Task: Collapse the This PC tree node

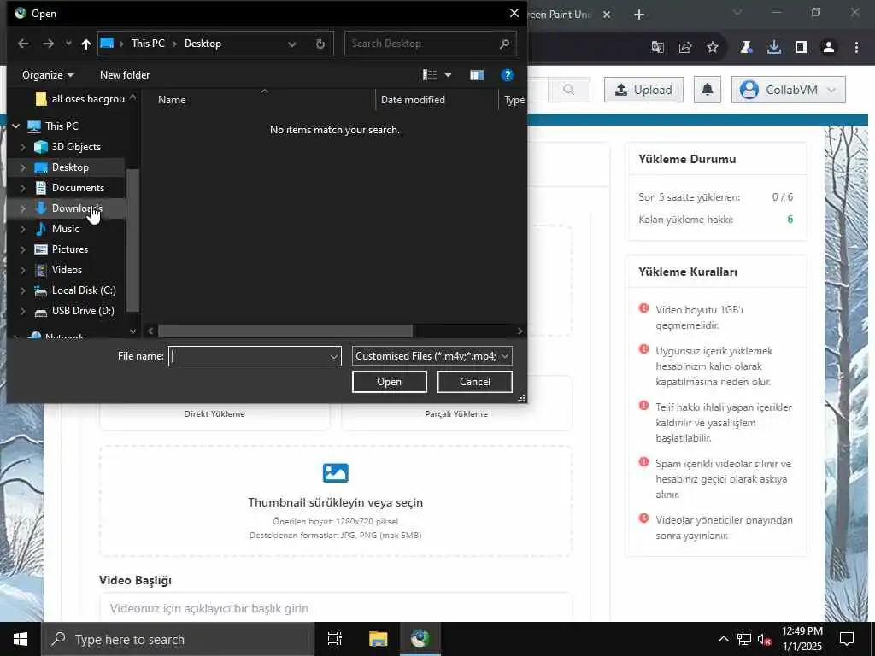Action: point(15,126)
